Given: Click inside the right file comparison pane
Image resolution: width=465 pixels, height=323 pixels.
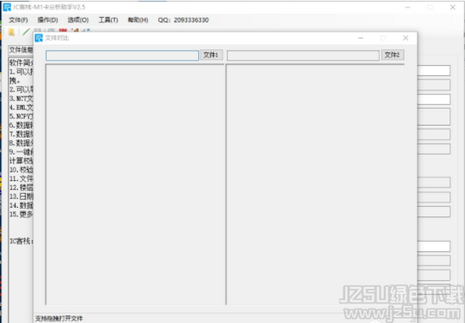Looking at the screenshot, I should 315,184.
